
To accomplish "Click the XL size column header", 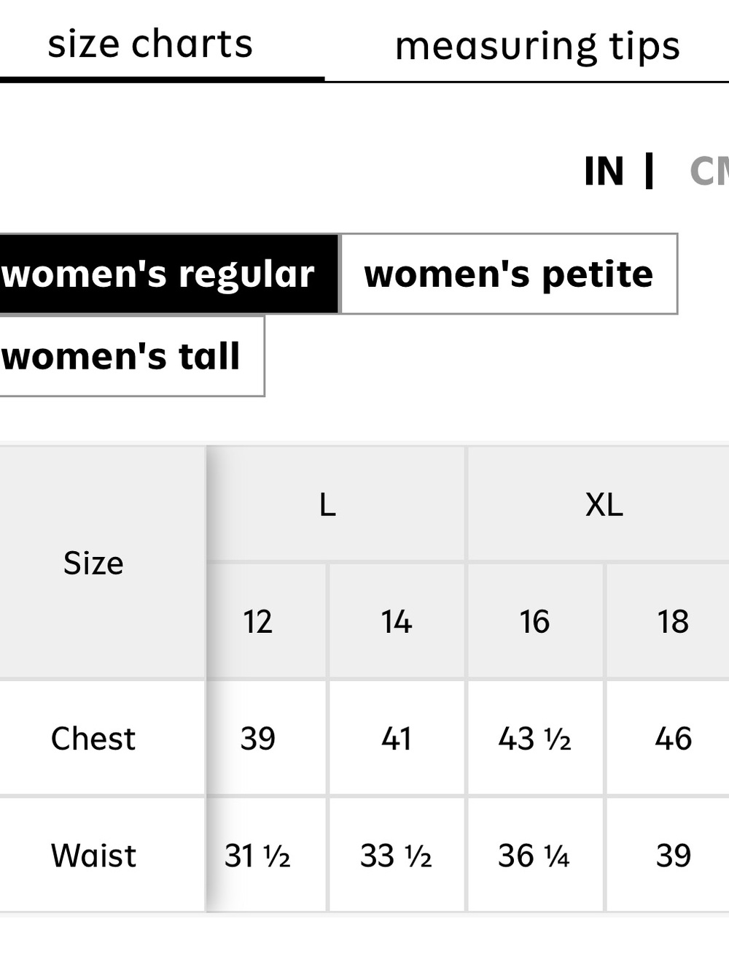I will point(599,504).
